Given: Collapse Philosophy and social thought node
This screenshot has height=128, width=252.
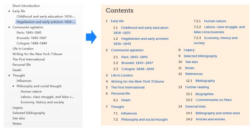Looking at the screenshot, I should coord(13,86).
